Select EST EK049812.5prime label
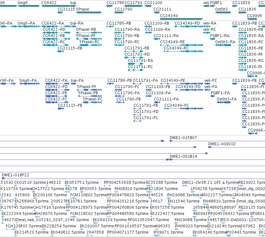Image resolution: width=265 pixels, height=237 pixels. [68, 232]
